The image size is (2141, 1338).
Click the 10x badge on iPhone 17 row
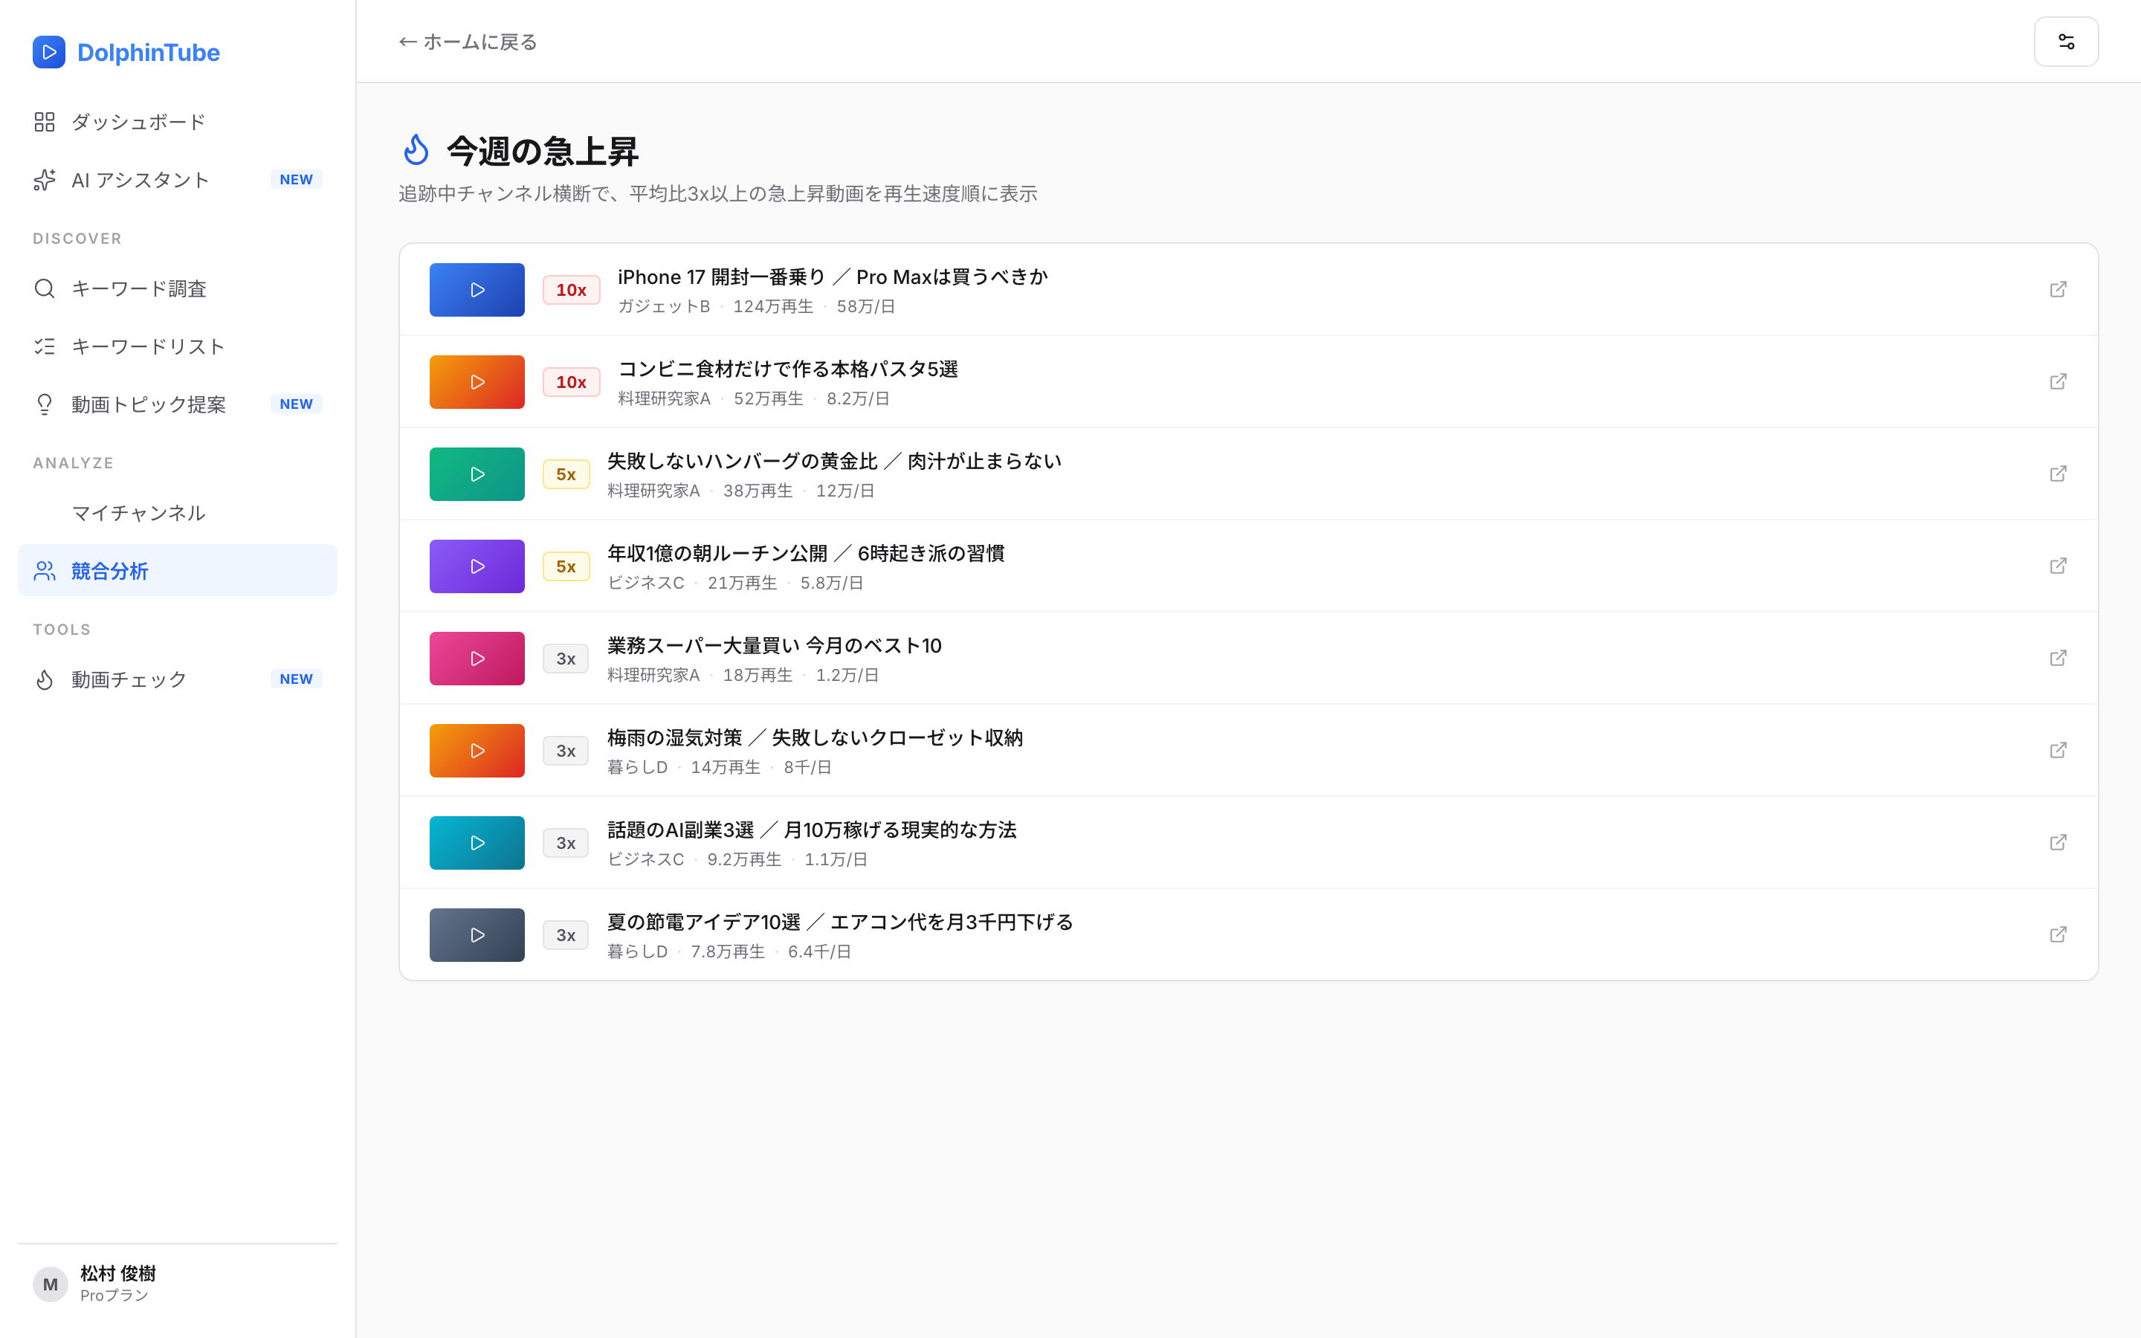(571, 289)
